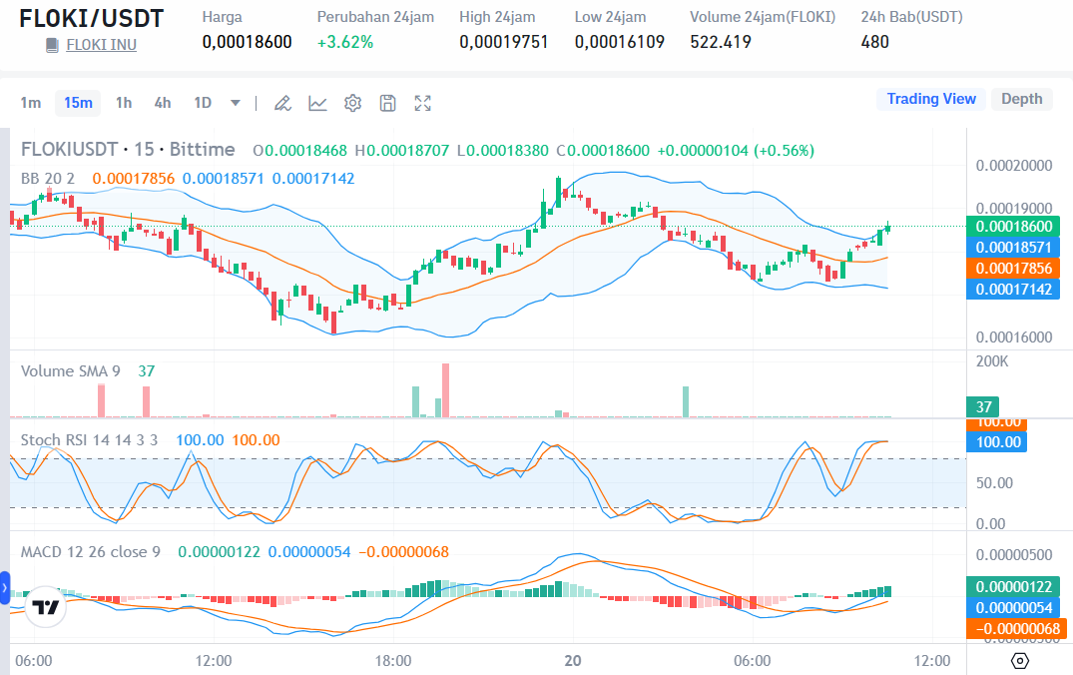Click the BB lower value 0.00017142 in legend
This screenshot has width=1073, height=675.
pos(313,179)
